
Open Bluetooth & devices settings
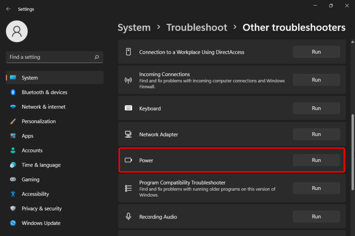tap(44, 93)
